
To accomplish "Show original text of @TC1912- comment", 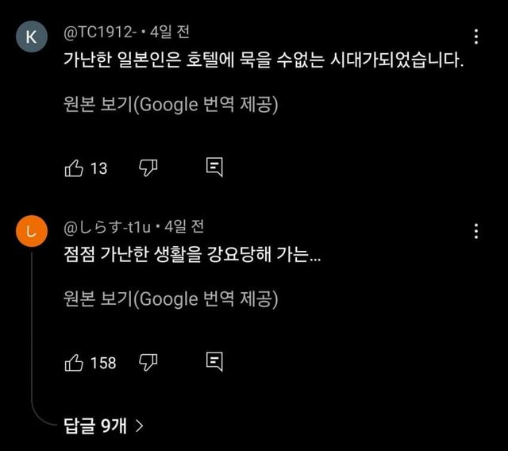I will [x=170, y=105].
